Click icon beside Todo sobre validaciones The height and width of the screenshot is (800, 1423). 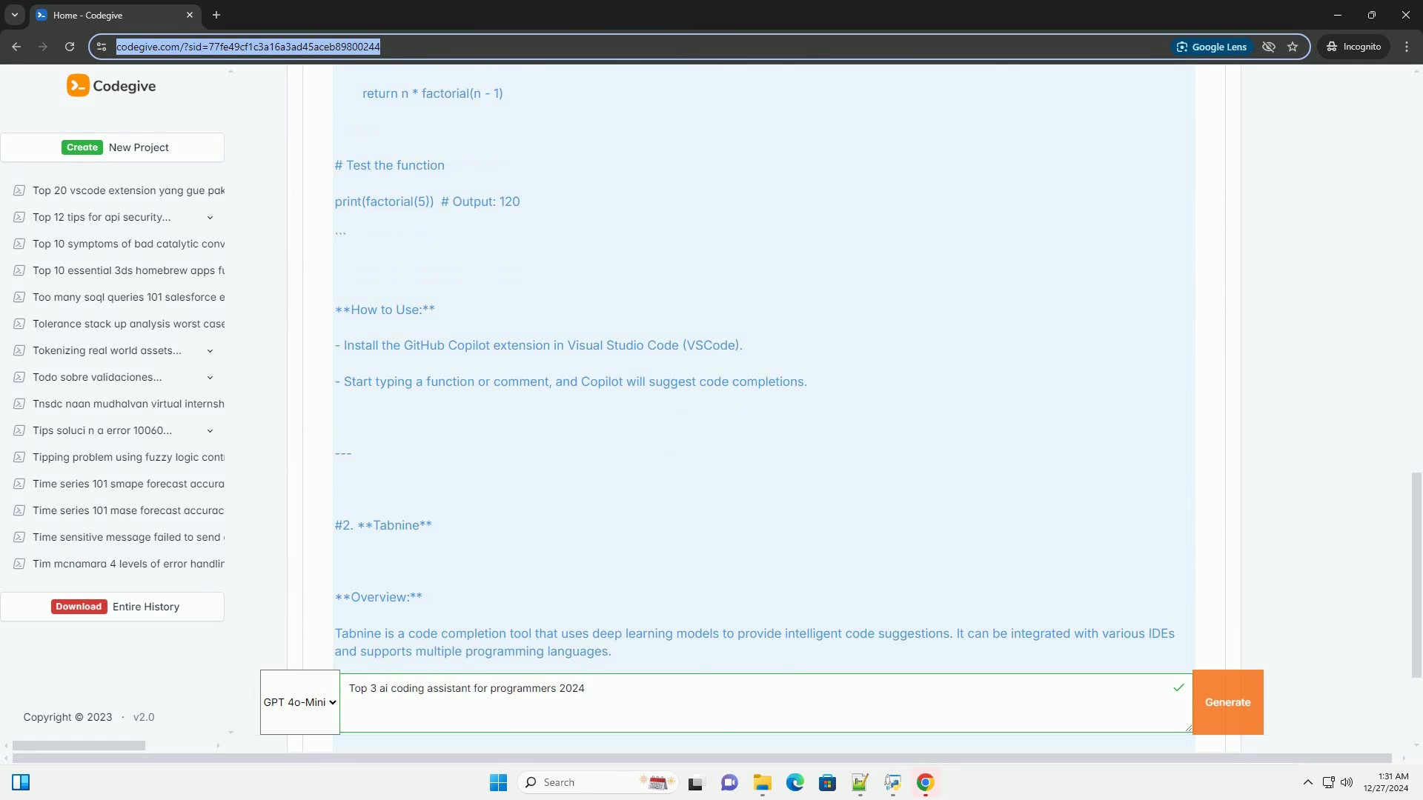coord(19,377)
